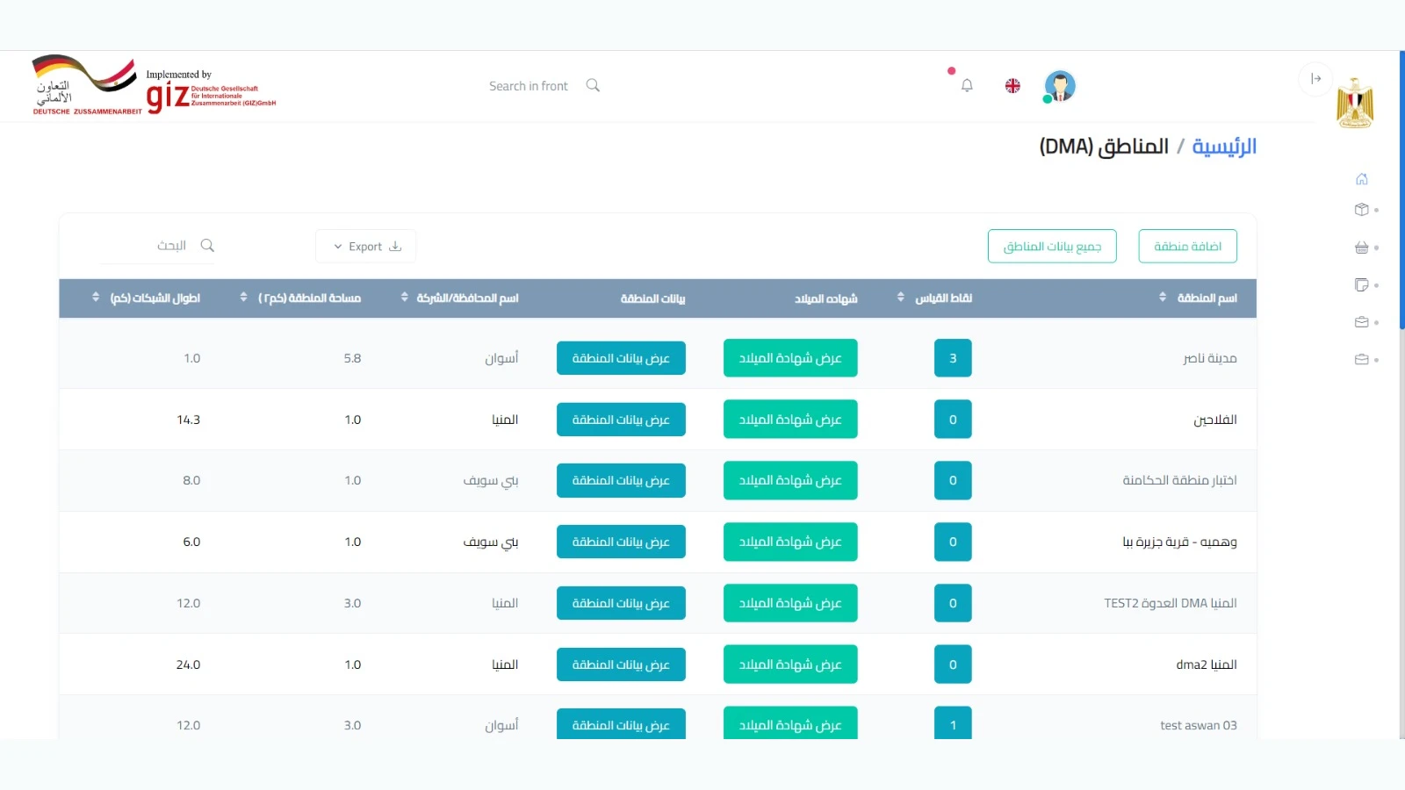This screenshot has height=790, width=1405.
Task: Select area name test aswan 03
Action: pos(1199,725)
